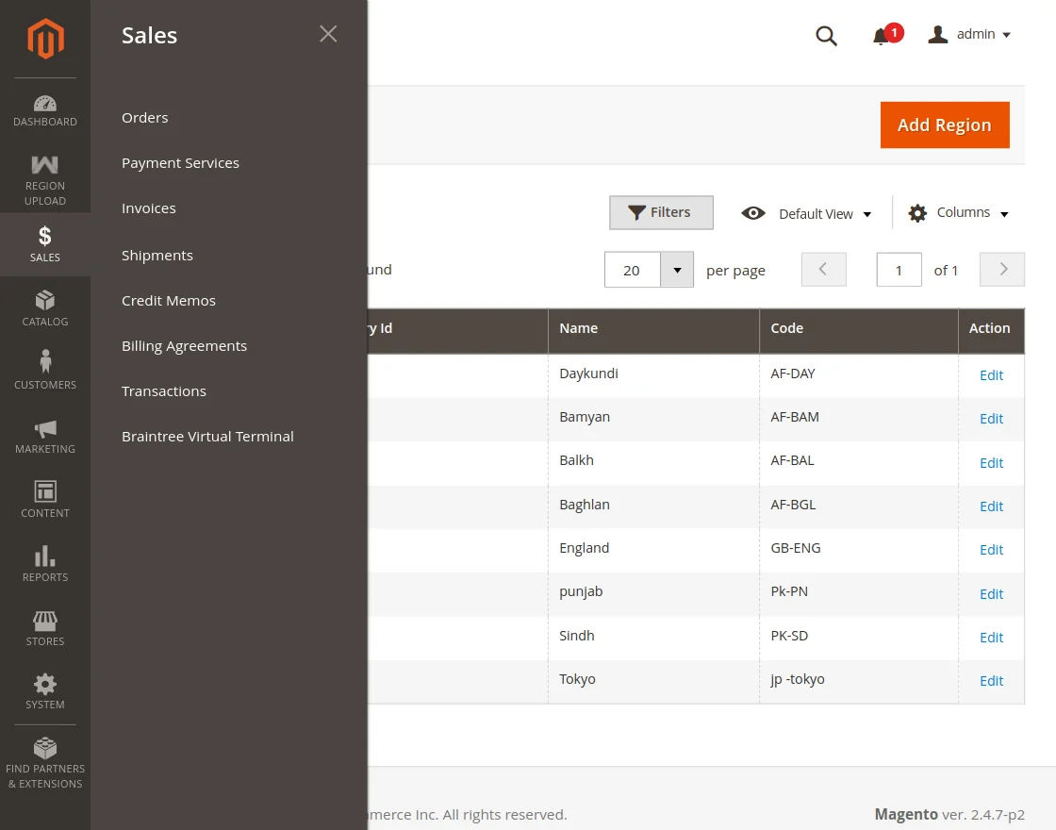Image resolution: width=1056 pixels, height=830 pixels.
Task: Select Orders from the Sales menu
Action: [144, 117]
